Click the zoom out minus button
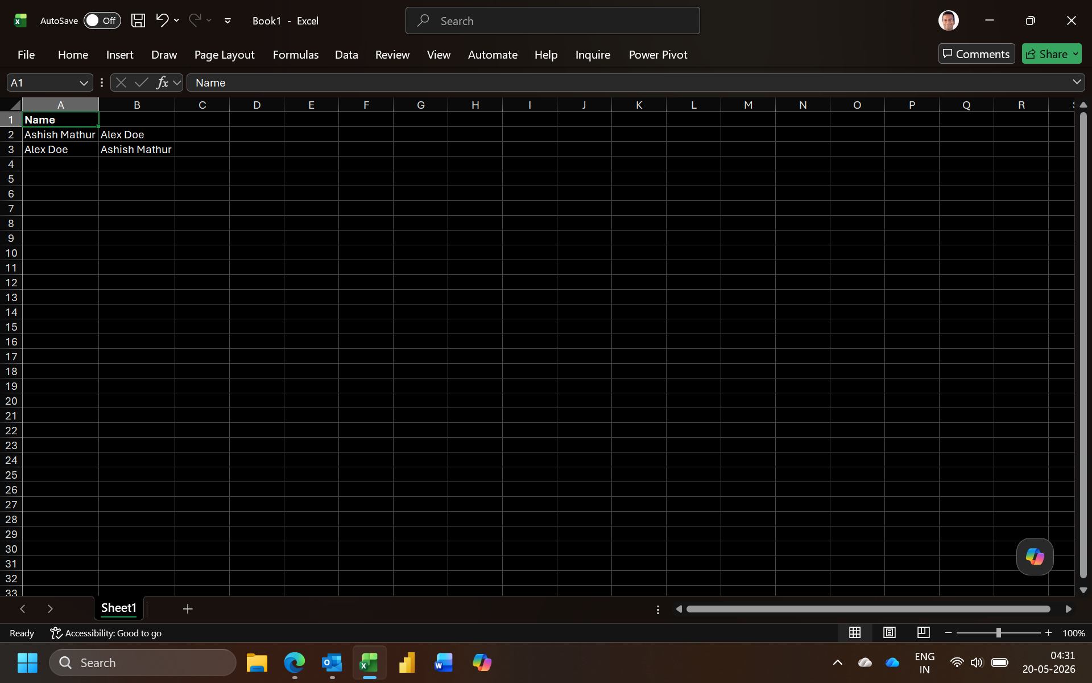 point(948,633)
